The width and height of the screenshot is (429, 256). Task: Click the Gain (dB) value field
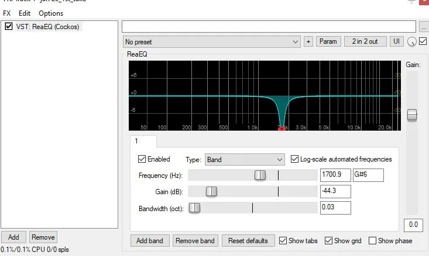click(x=335, y=191)
